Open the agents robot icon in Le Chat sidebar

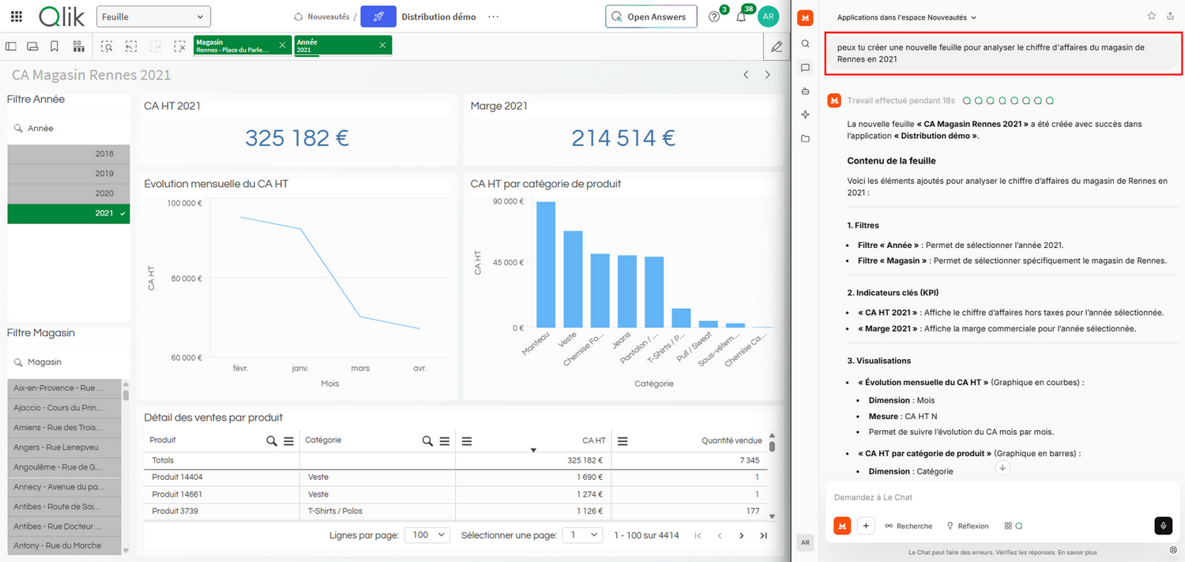click(x=805, y=89)
